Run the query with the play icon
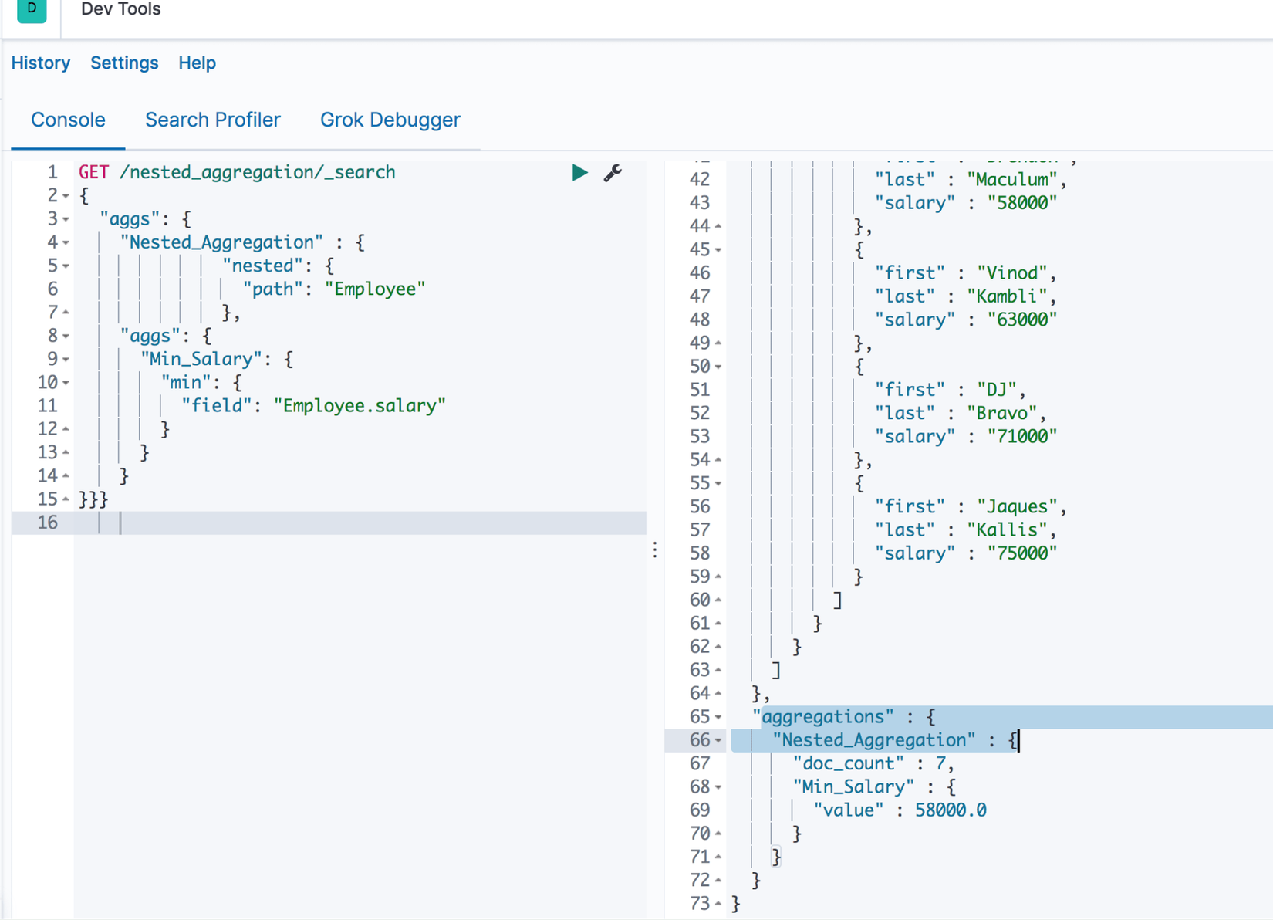Viewport: 1273px width, 920px height. click(x=579, y=172)
